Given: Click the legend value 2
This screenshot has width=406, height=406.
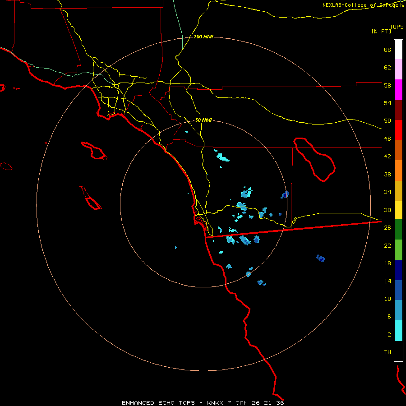Looking at the screenshot, I should [x=389, y=335].
